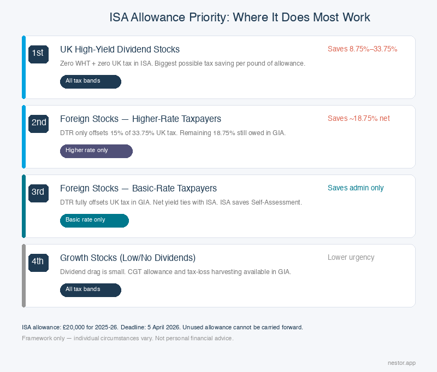Image resolution: width=437 pixels, height=372 pixels.
Task: Toggle the Higher rate only badge
Action: 96,150
